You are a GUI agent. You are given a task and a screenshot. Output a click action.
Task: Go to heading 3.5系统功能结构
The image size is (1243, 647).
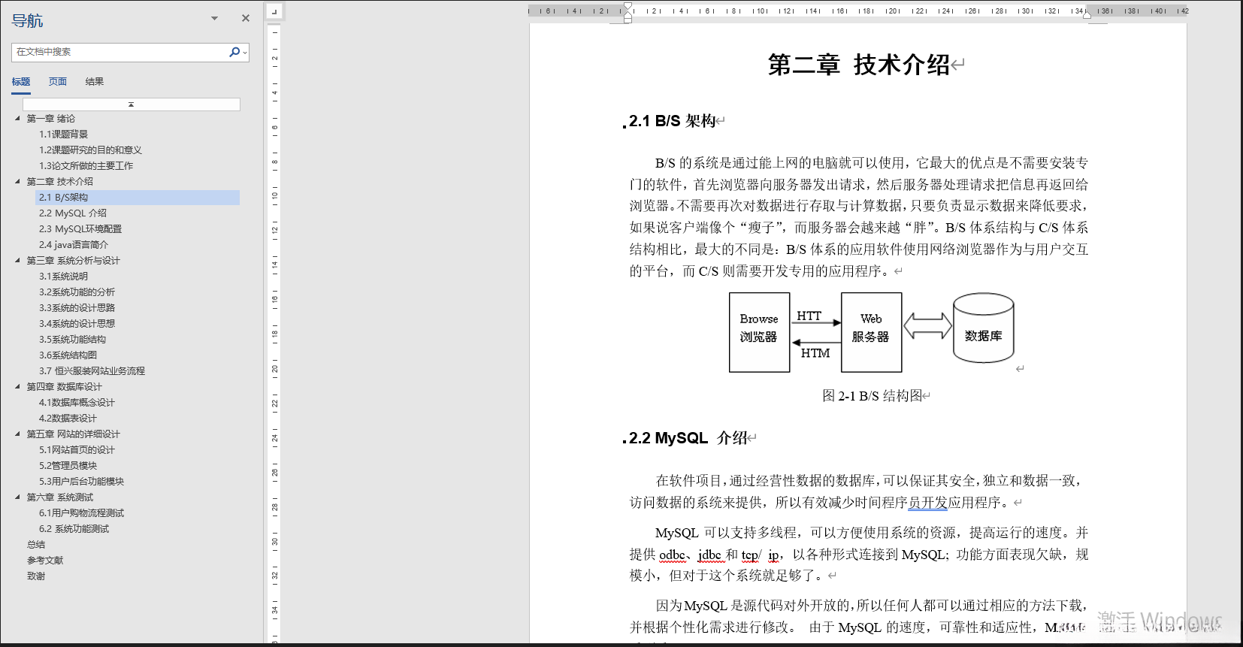pyautogui.click(x=72, y=340)
